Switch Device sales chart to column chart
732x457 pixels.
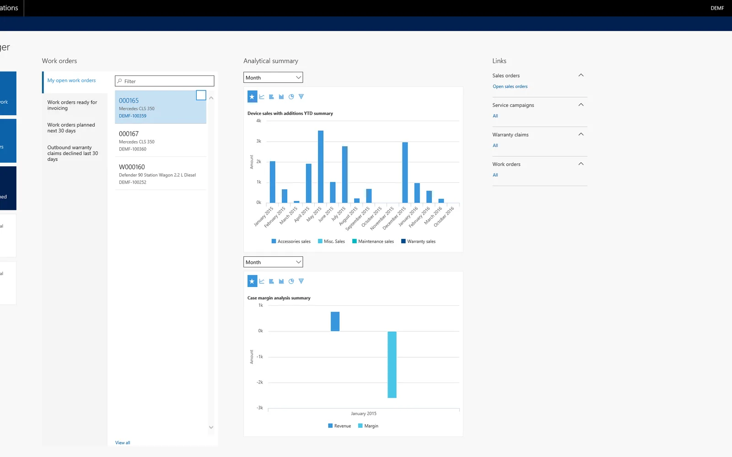click(x=281, y=96)
